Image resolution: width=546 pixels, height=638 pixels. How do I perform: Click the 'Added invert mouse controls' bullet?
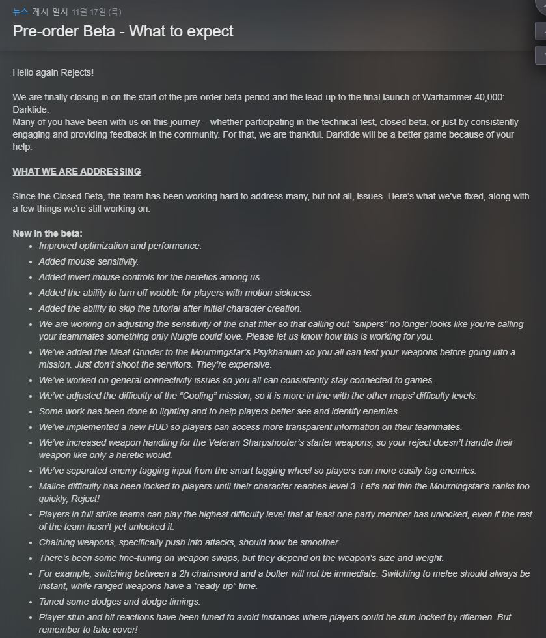[150, 277]
